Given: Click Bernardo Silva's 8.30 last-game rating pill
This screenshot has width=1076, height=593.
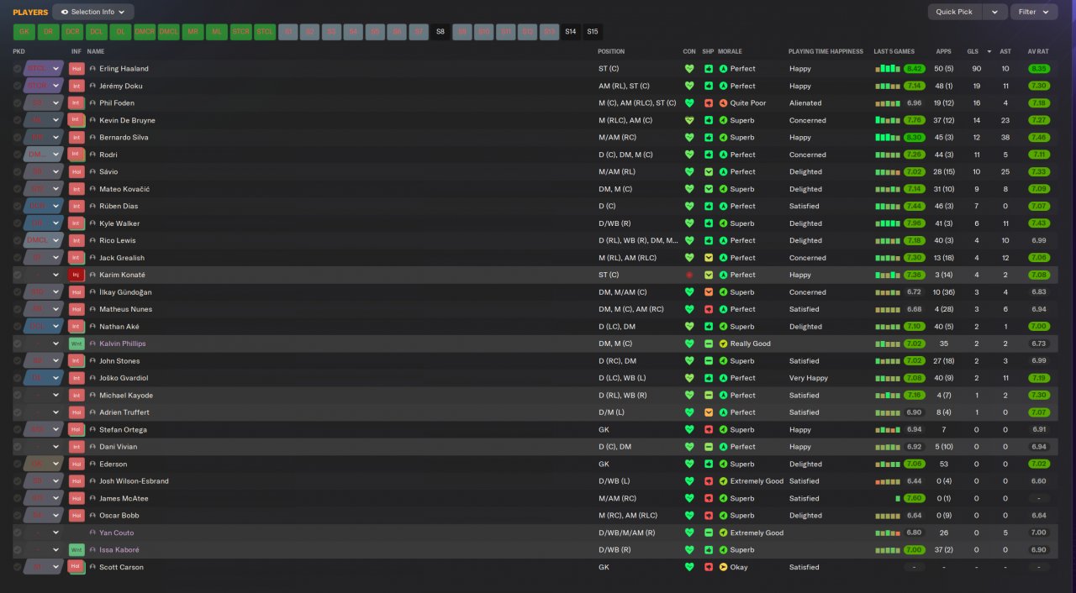Looking at the screenshot, I should (x=915, y=138).
